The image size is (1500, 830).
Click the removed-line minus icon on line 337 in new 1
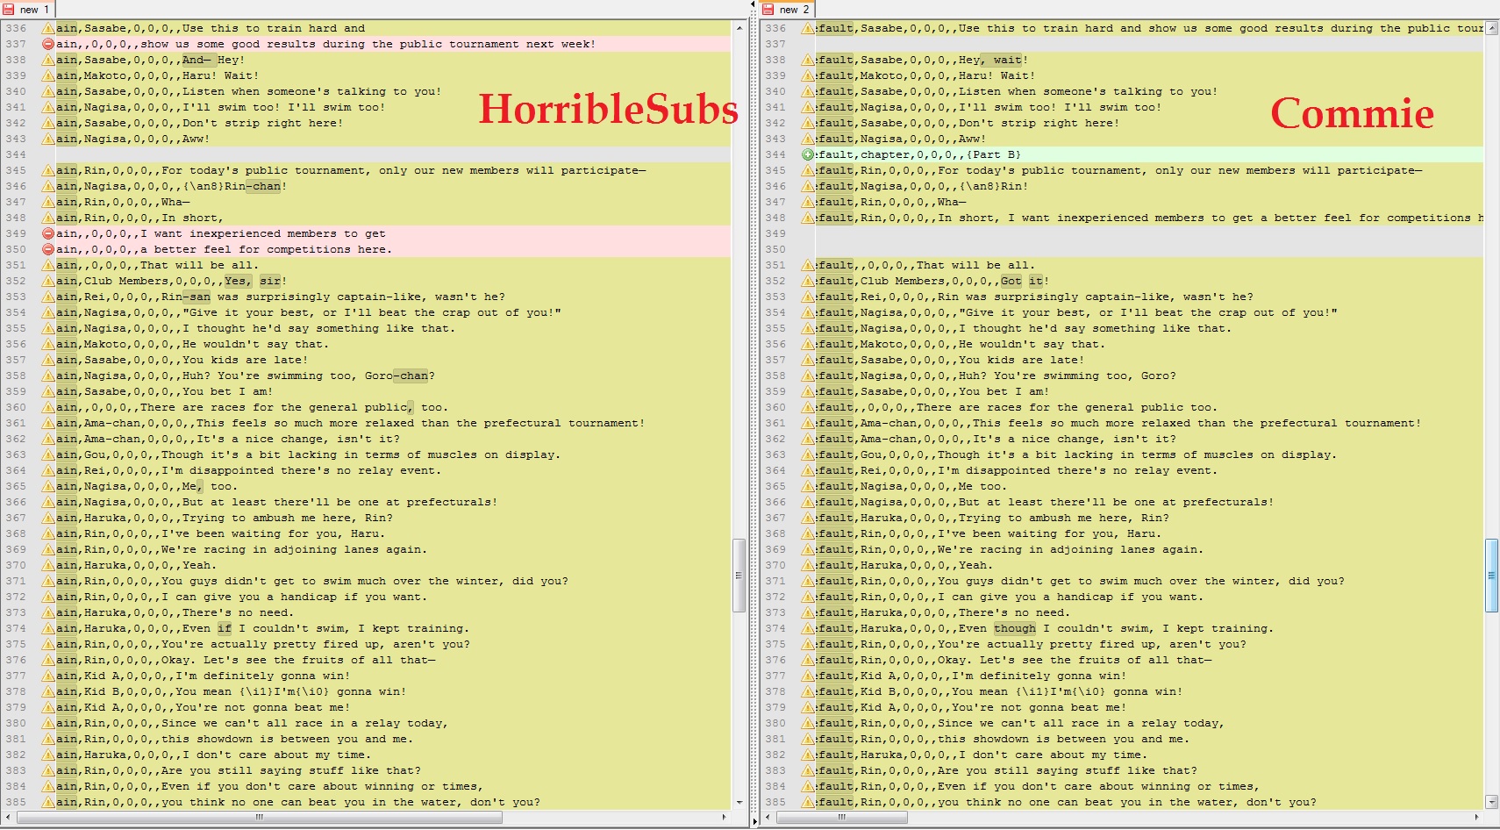[x=48, y=44]
